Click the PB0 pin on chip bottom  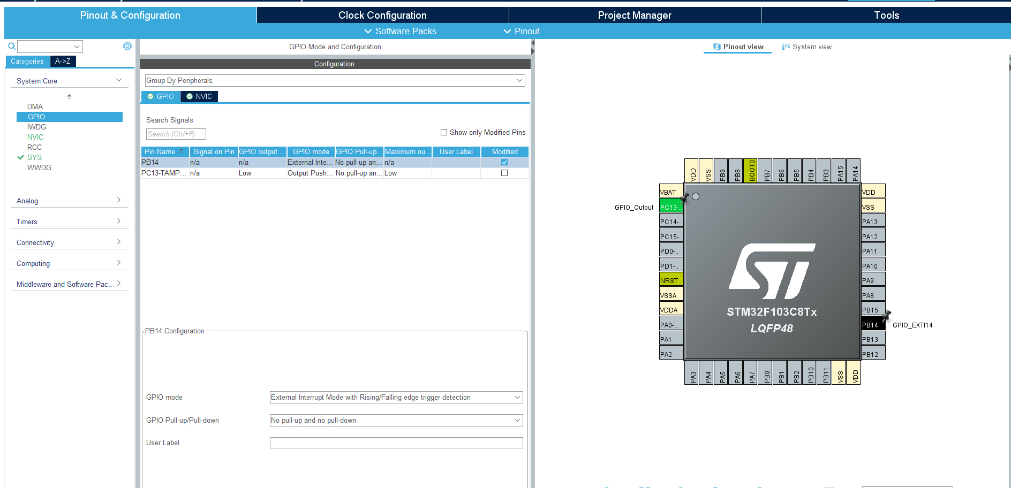point(765,372)
